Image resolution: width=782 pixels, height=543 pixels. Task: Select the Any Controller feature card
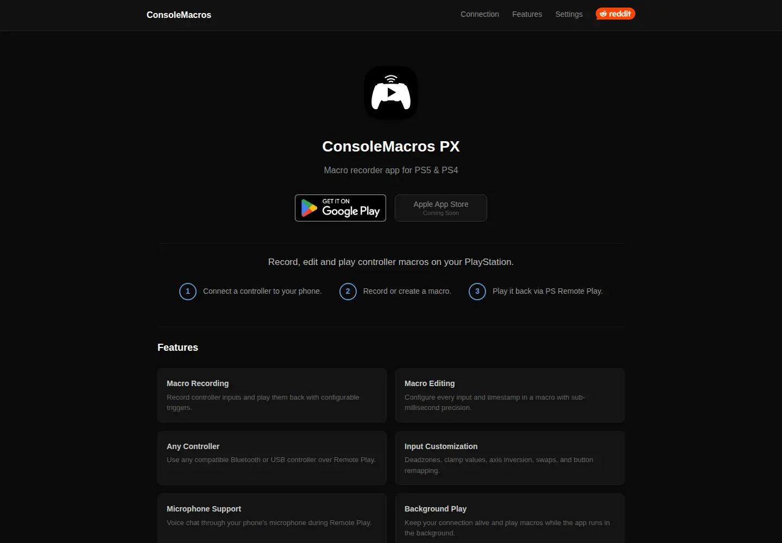272,458
